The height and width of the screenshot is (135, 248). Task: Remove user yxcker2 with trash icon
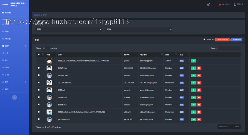pos(199,90)
